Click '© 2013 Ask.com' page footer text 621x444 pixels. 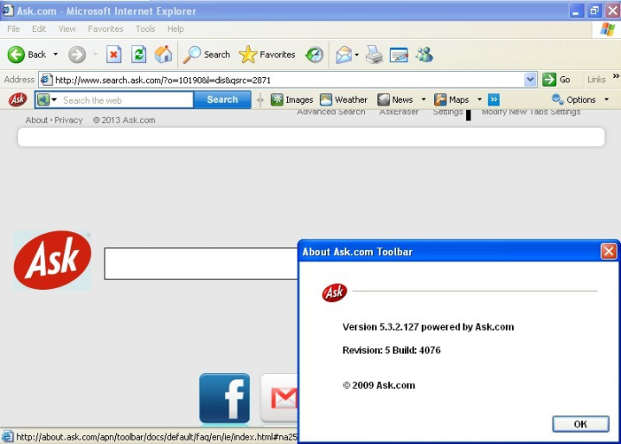click(124, 120)
